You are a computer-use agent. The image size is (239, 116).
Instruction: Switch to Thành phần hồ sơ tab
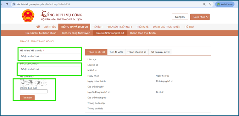coord(137,52)
